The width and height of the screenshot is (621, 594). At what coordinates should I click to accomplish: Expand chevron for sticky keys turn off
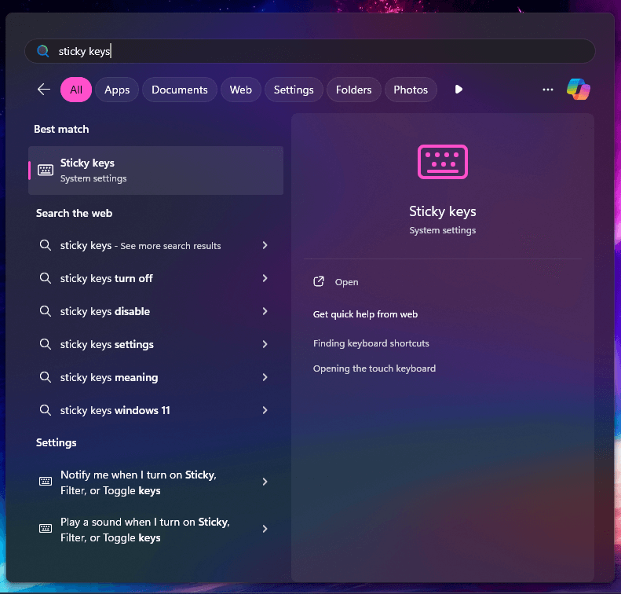coord(265,278)
